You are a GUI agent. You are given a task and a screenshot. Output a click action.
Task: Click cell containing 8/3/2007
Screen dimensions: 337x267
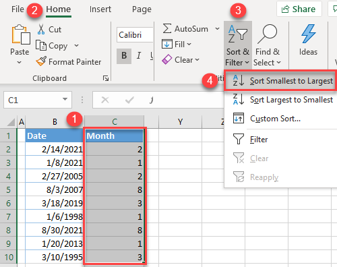pyautogui.click(x=55, y=189)
